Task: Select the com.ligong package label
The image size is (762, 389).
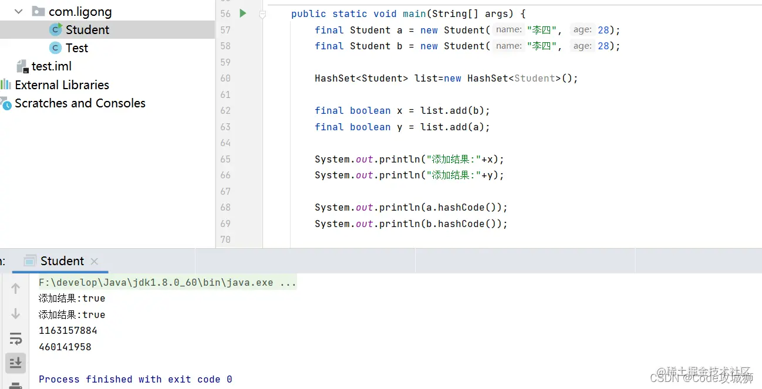Action: point(80,12)
